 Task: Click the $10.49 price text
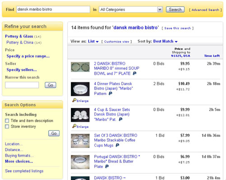(x=184, y=84)
